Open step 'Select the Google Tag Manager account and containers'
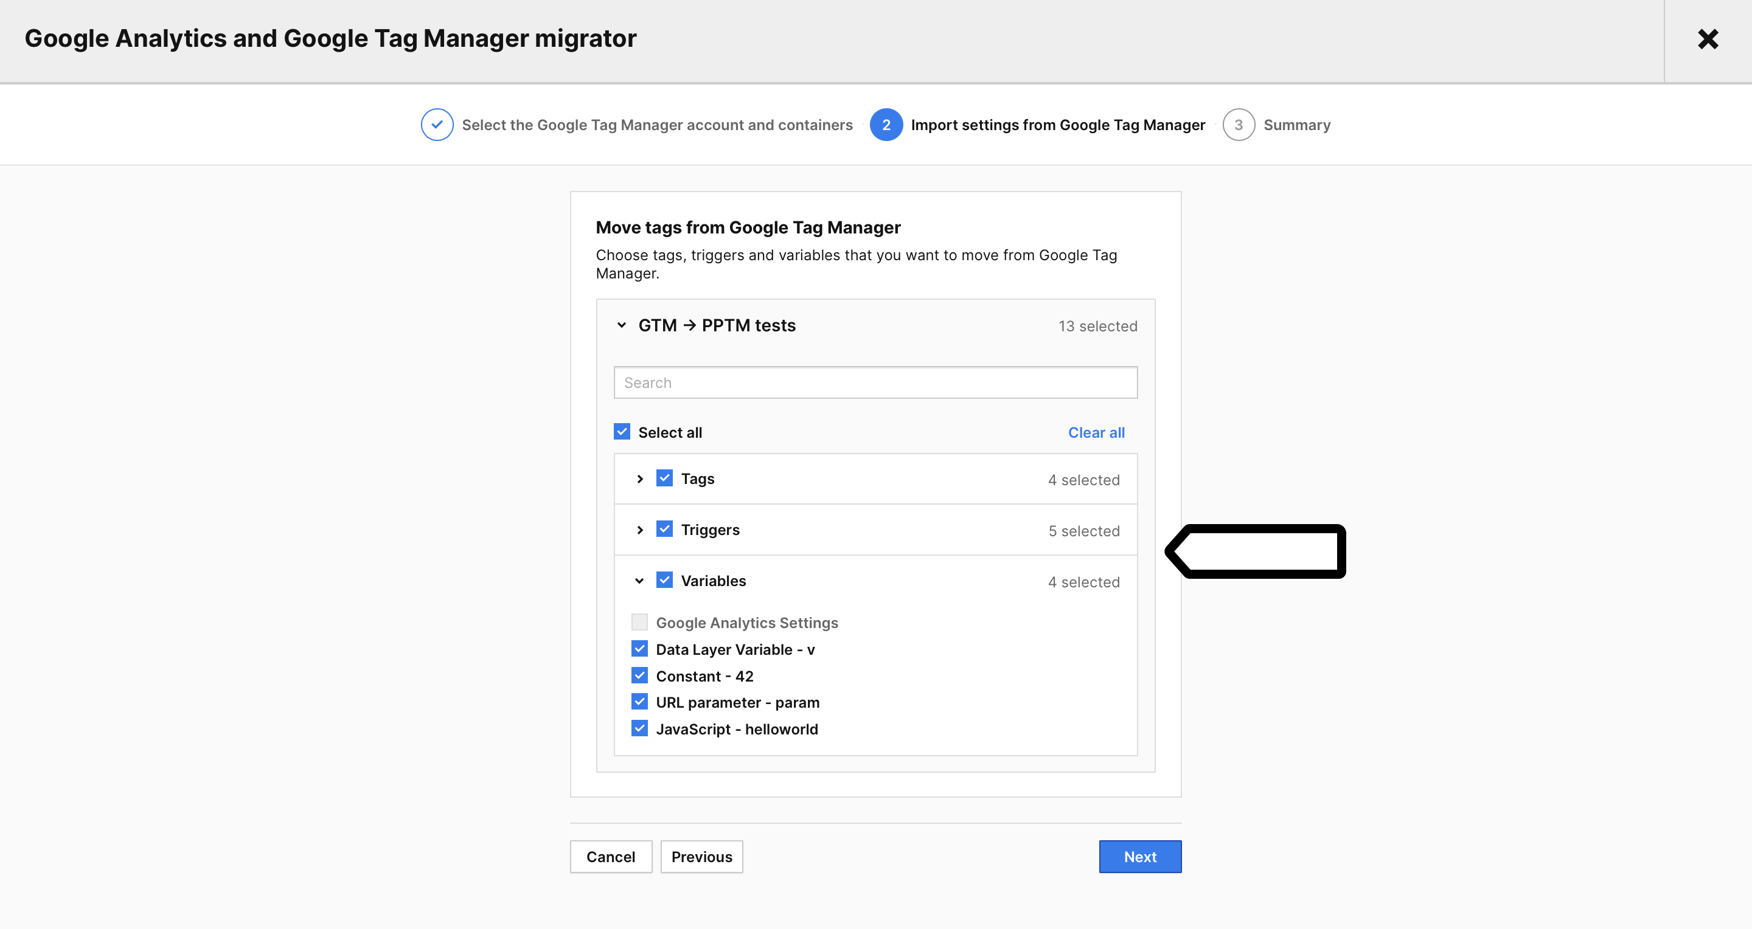The width and height of the screenshot is (1752, 929). 657,125
